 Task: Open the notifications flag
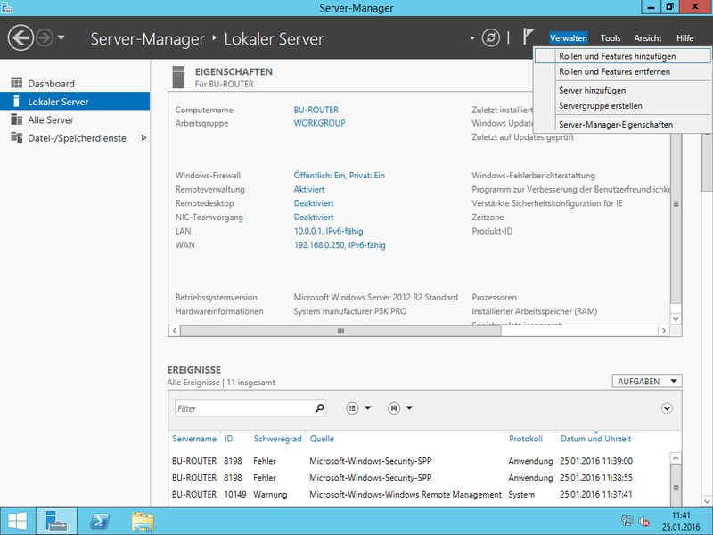[529, 37]
